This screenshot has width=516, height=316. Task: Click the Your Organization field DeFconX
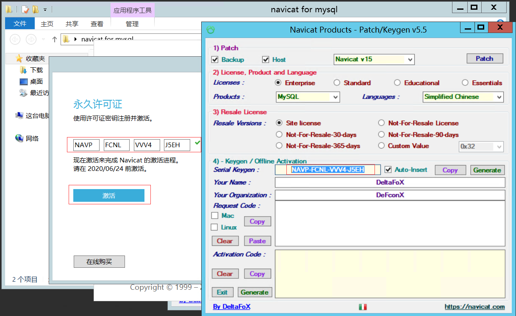390,195
